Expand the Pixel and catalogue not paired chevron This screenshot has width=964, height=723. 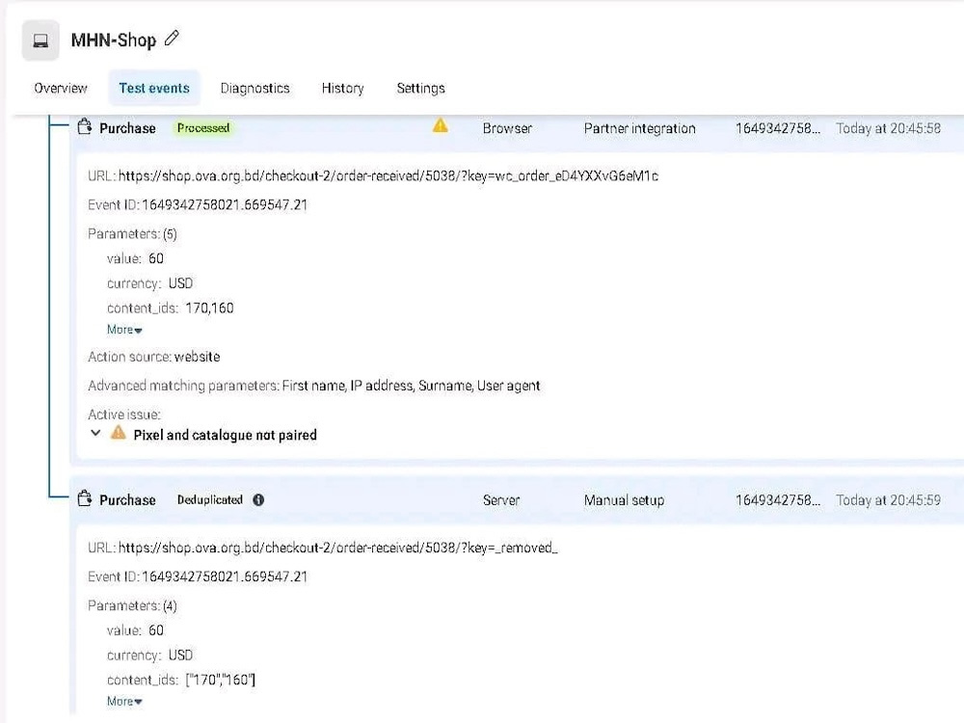95,433
